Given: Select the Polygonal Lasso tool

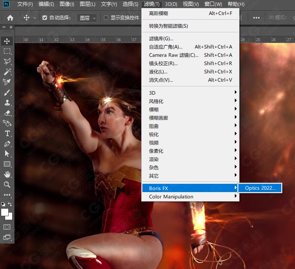Looking at the screenshot, I should point(7,61).
